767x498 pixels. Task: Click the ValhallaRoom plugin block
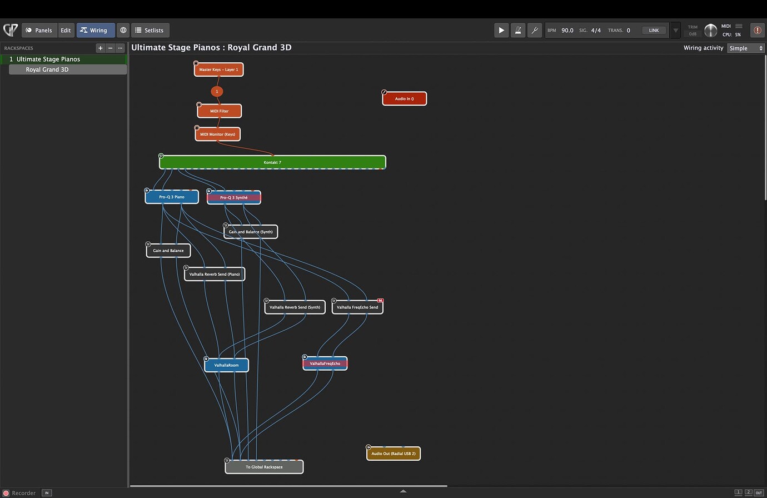click(226, 365)
